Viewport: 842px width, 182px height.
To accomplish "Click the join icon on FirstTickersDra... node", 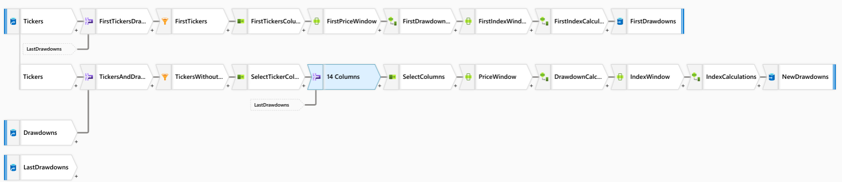I will (88, 21).
